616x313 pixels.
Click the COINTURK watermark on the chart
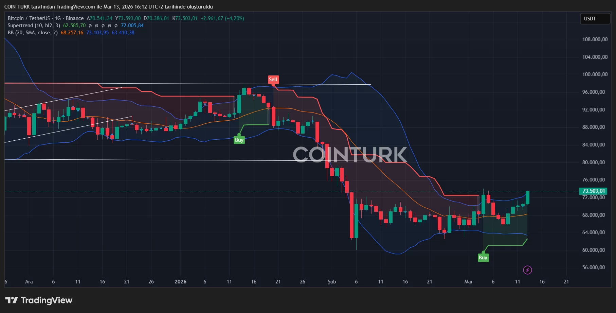(x=350, y=155)
